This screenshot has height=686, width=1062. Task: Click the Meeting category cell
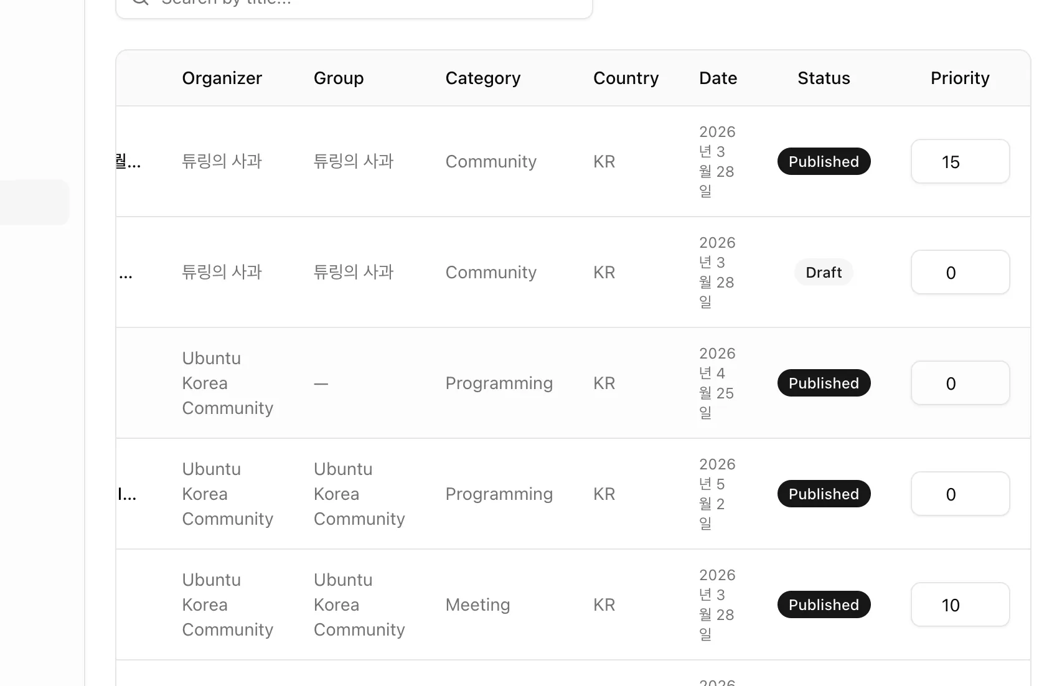coord(477,605)
